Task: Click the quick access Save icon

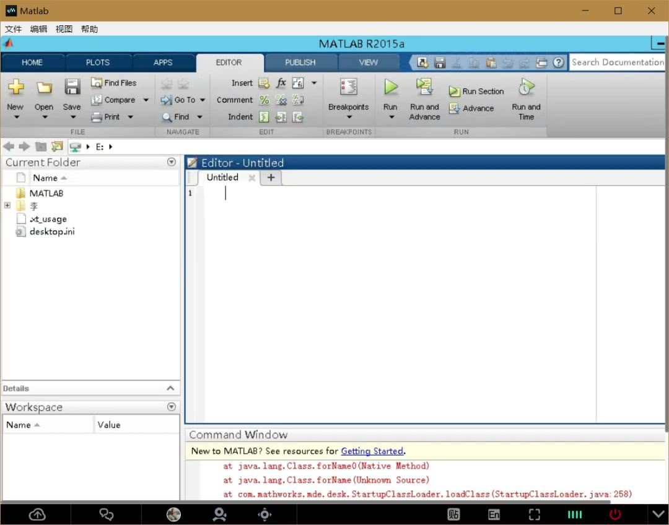Action: [439, 63]
